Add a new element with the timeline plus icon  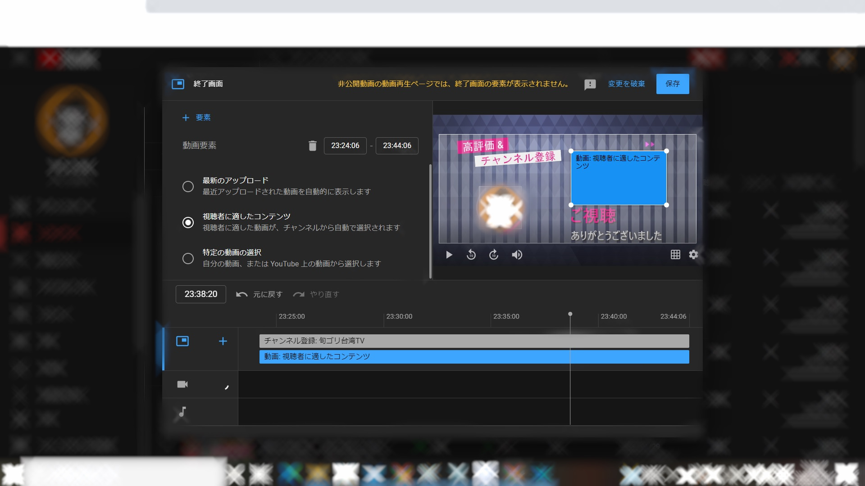pos(223,341)
